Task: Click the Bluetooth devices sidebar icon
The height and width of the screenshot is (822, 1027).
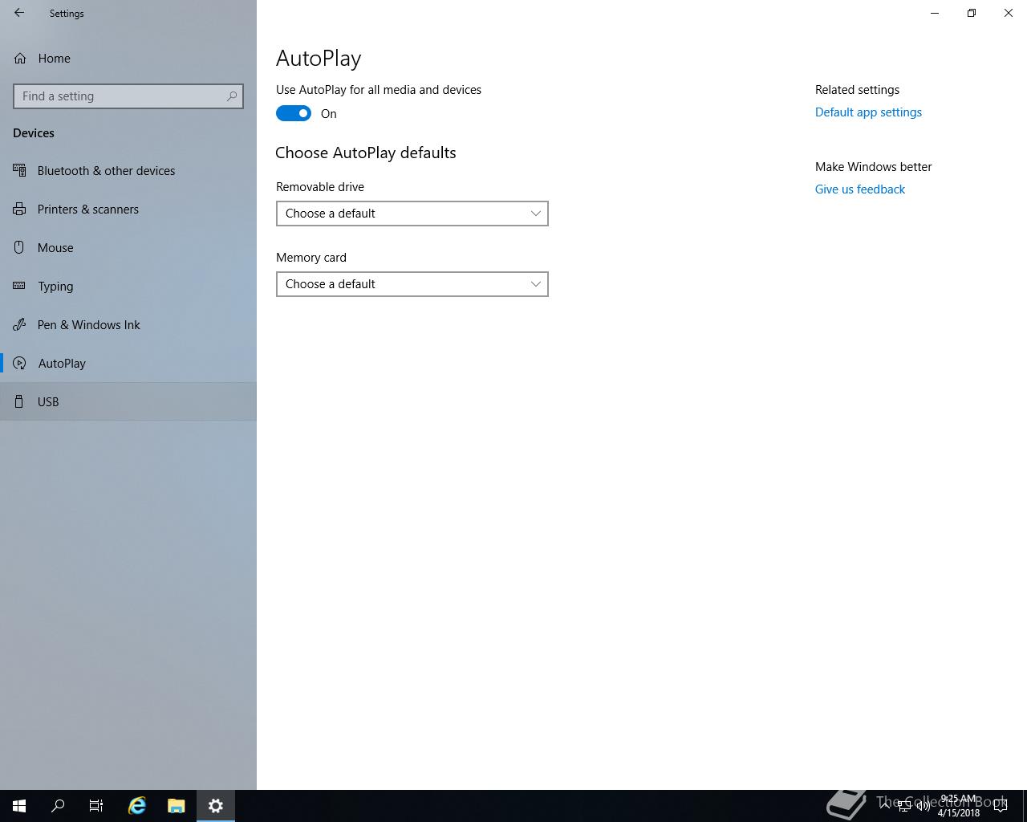Action: click(x=19, y=170)
